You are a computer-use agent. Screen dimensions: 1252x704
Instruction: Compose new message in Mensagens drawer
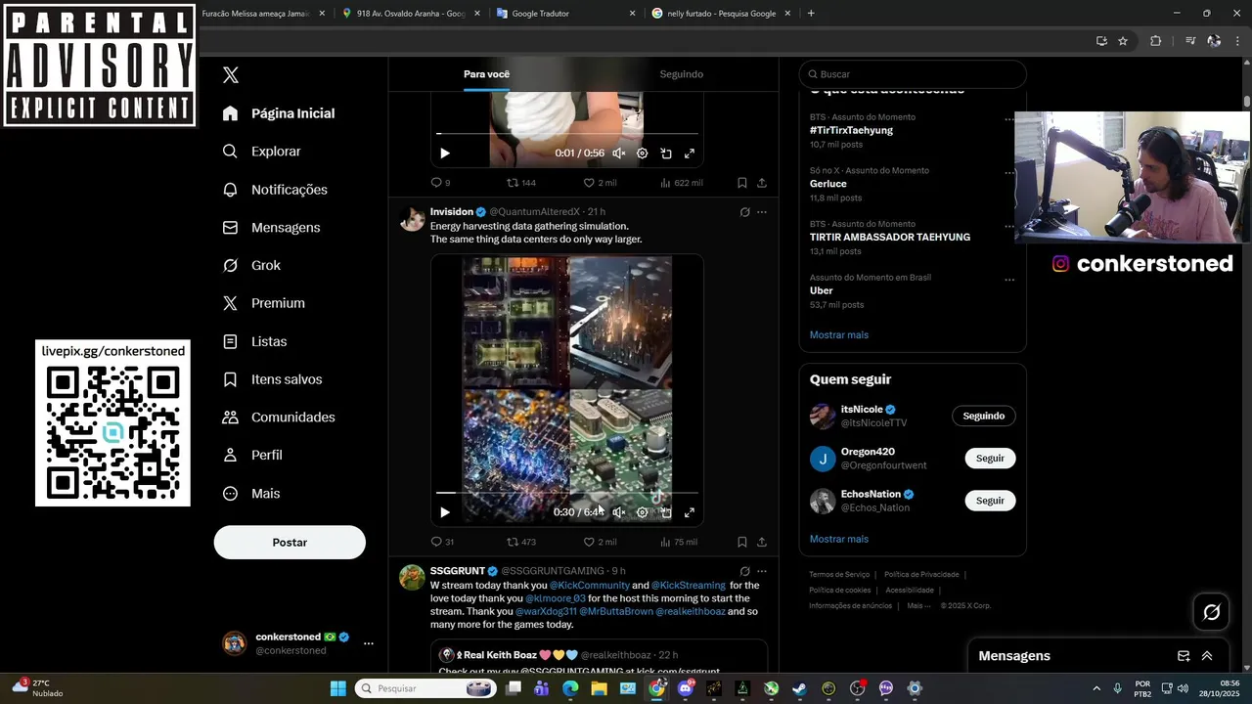[1184, 656]
